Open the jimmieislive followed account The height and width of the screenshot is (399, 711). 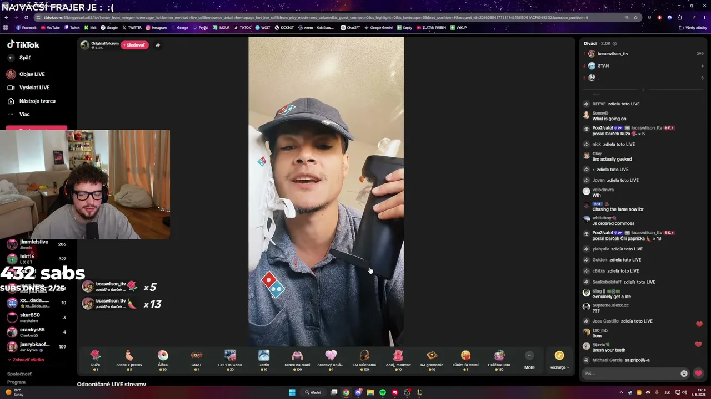pos(37,244)
